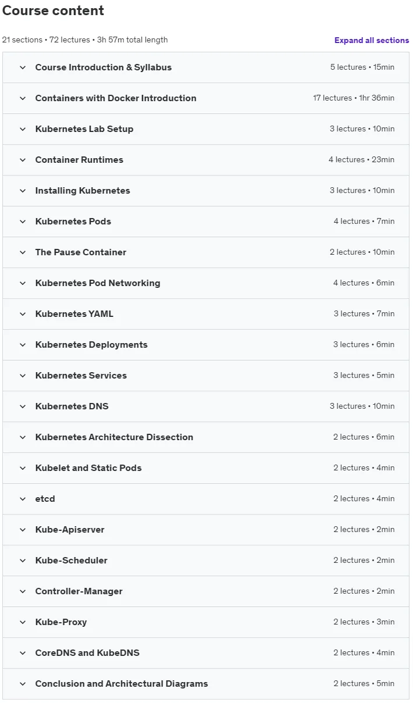Image resolution: width=413 pixels, height=703 pixels.
Task: Open Conclusion and Architectural Diagrams section
Action: [x=206, y=684]
